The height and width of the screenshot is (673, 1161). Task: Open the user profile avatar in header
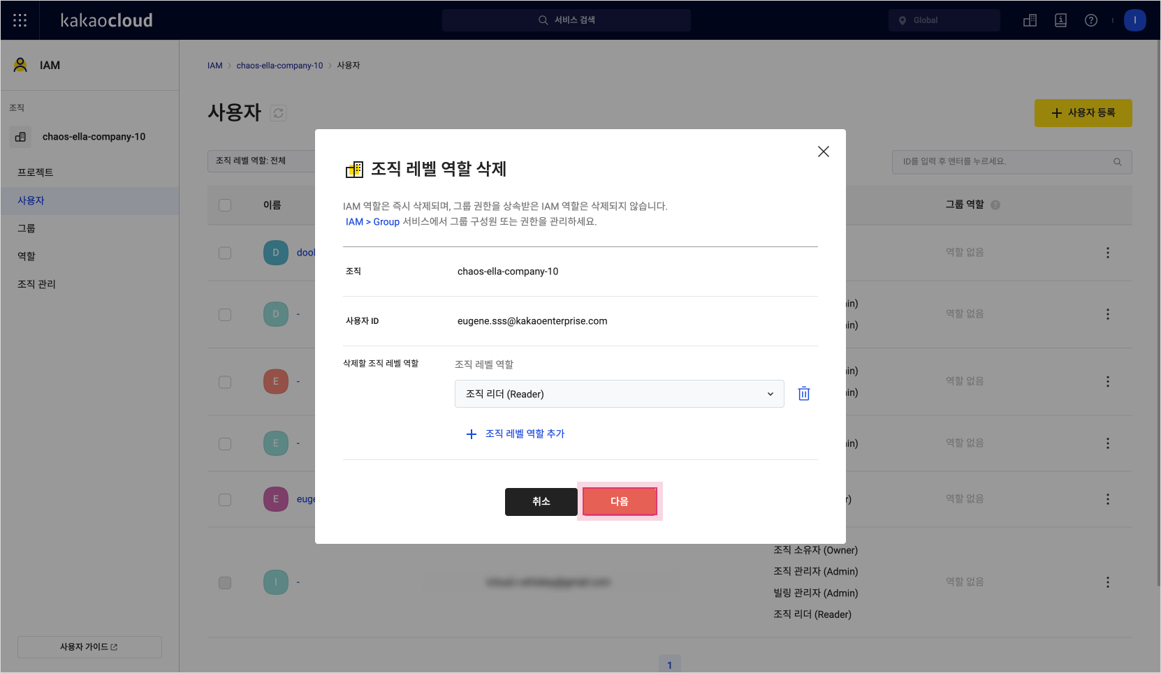(x=1135, y=20)
